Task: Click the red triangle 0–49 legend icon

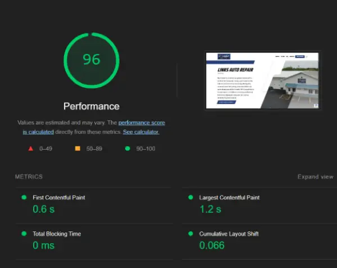Action: (x=31, y=149)
